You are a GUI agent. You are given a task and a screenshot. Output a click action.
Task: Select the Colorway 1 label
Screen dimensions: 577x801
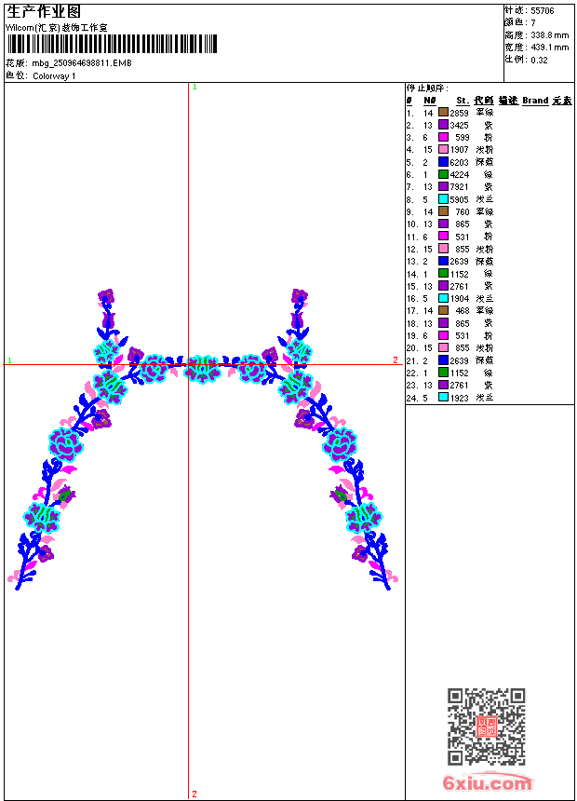click(x=54, y=76)
